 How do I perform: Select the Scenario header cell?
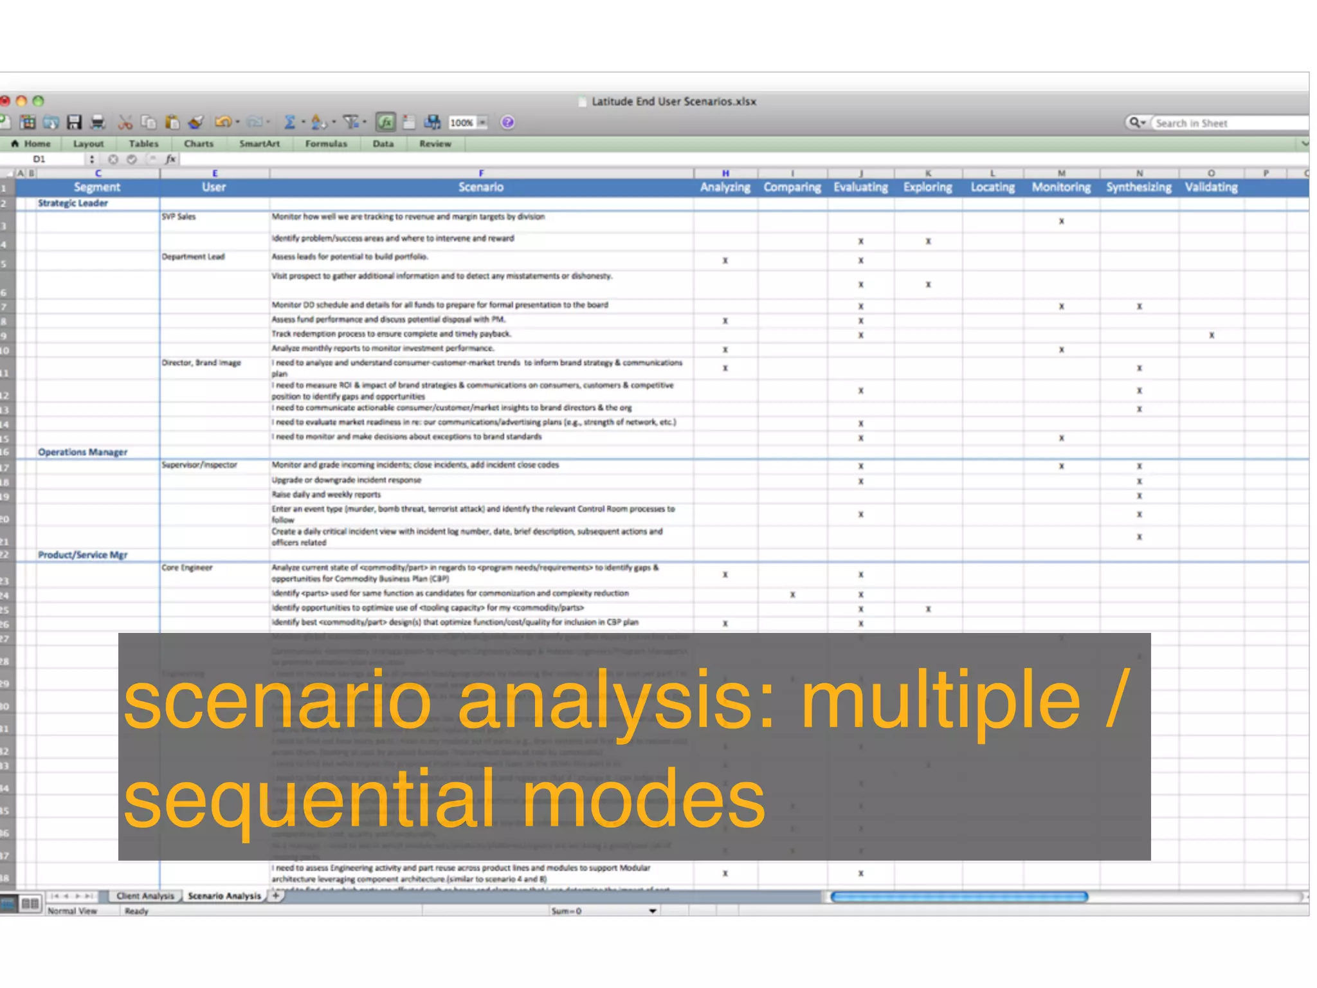tap(481, 187)
